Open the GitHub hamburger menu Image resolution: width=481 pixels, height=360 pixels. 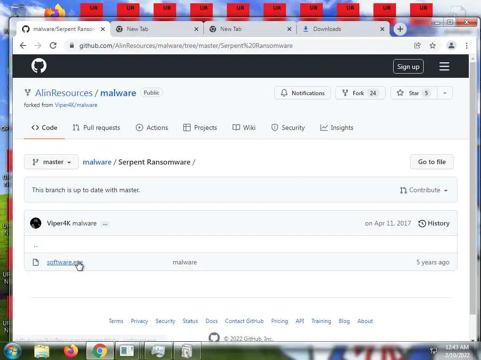444,66
